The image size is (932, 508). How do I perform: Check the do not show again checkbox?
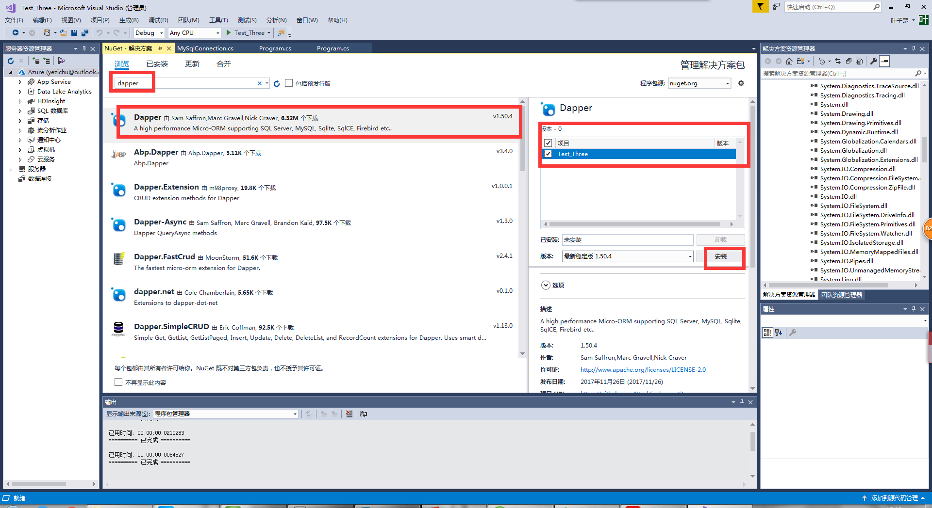point(118,382)
